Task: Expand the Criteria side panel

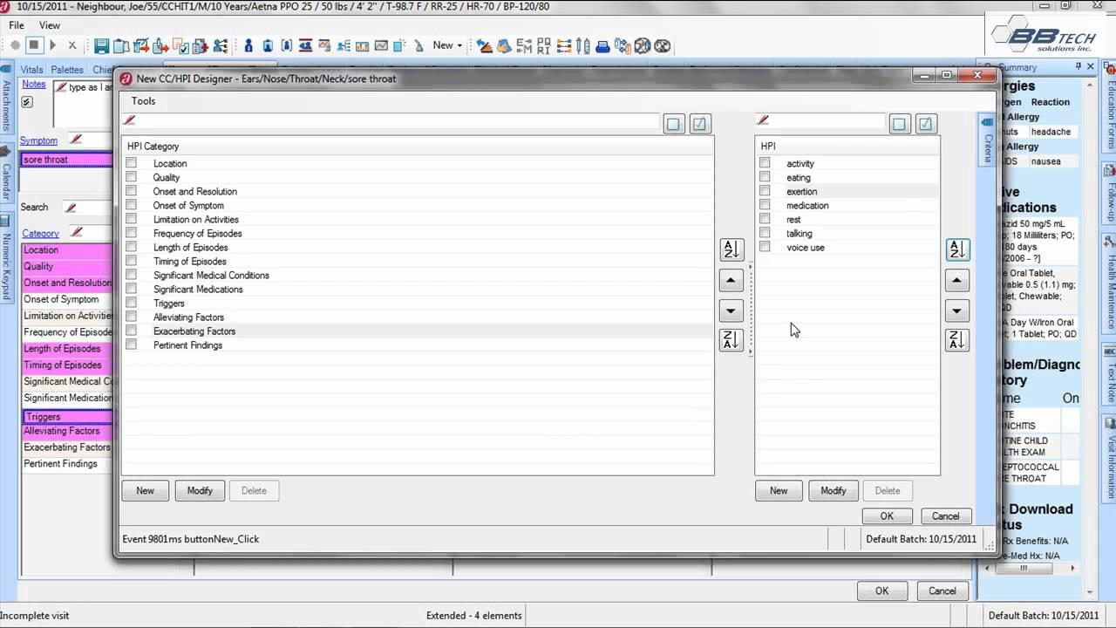Action: [986, 144]
